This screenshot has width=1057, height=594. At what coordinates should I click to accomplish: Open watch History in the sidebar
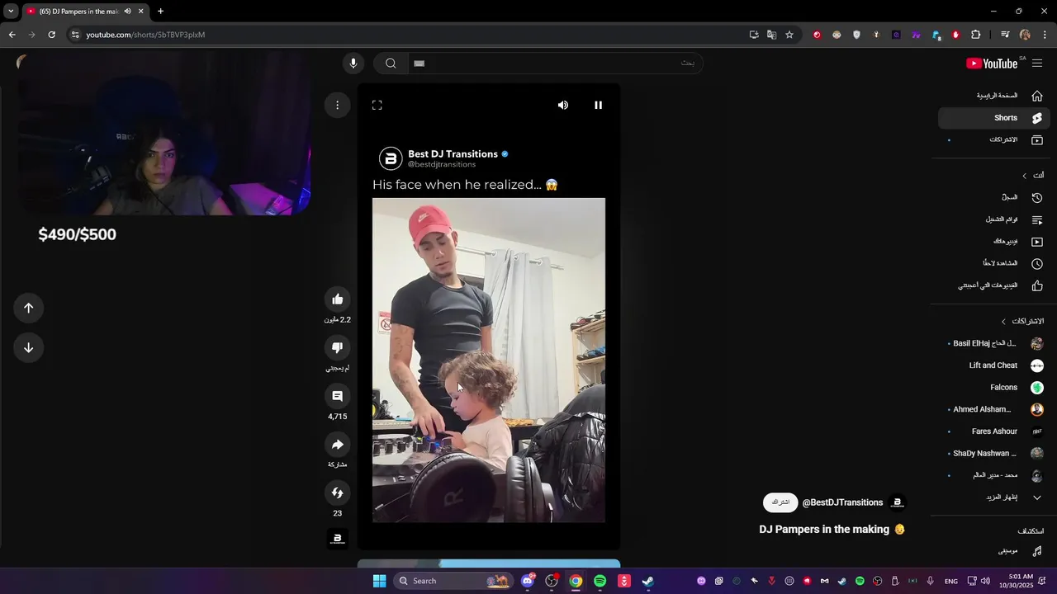point(995,198)
